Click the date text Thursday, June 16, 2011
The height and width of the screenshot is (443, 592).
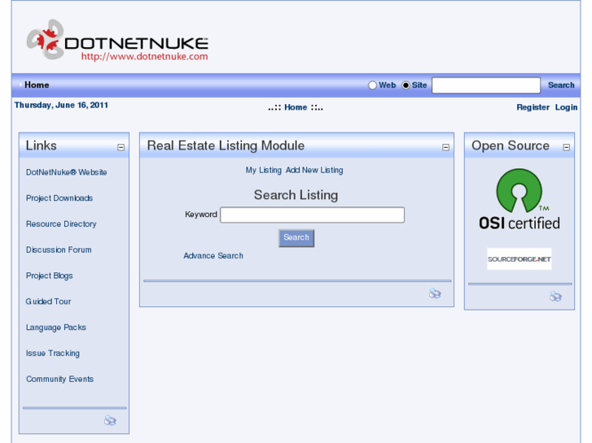pyautogui.click(x=61, y=105)
